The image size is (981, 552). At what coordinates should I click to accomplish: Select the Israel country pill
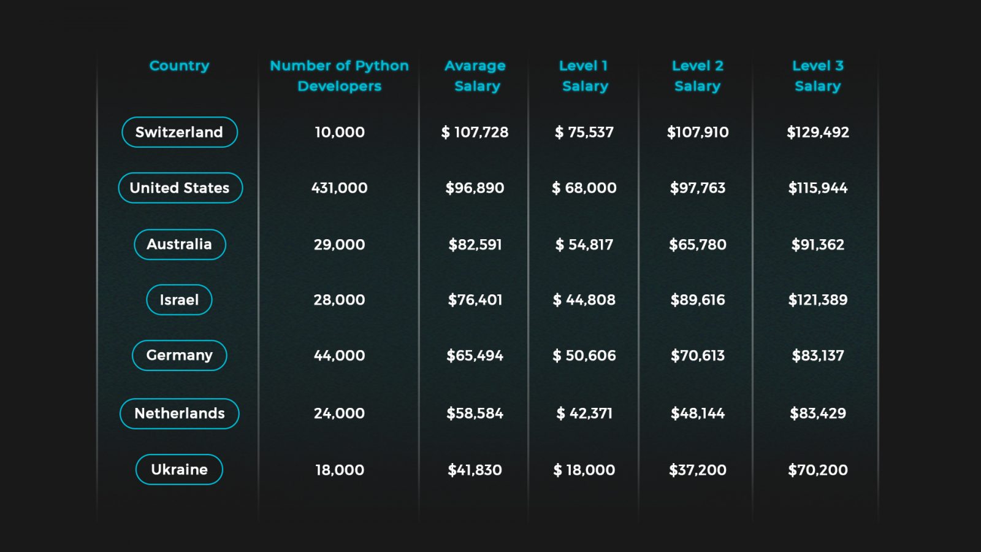click(x=179, y=300)
